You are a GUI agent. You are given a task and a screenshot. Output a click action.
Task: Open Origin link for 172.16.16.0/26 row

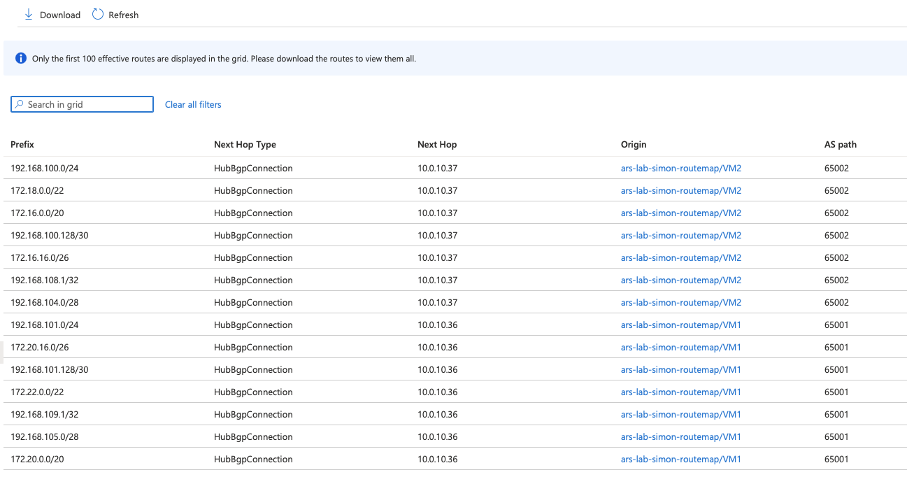point(681,257)
